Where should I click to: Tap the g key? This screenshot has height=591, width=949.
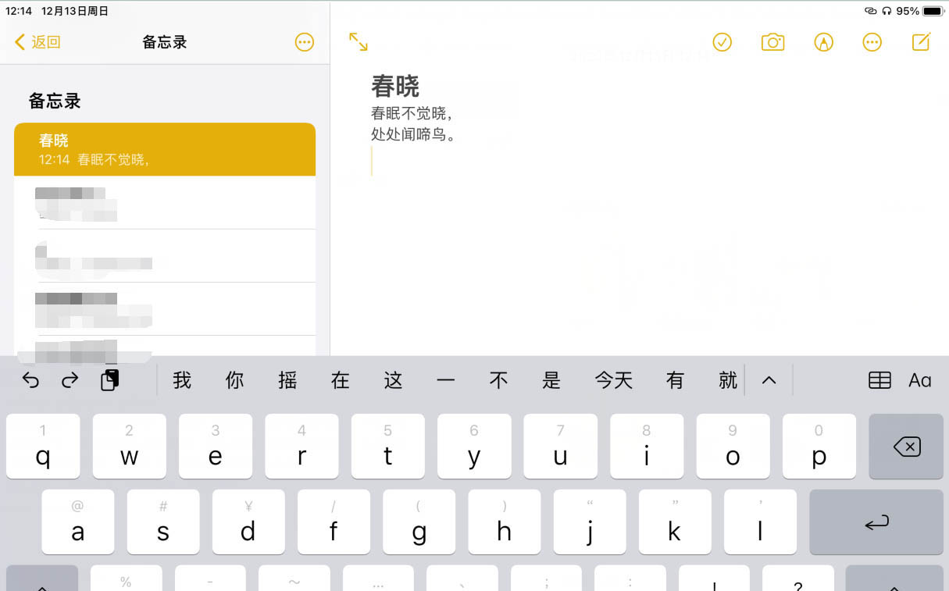pyautogui.click(x=419, y=522)
